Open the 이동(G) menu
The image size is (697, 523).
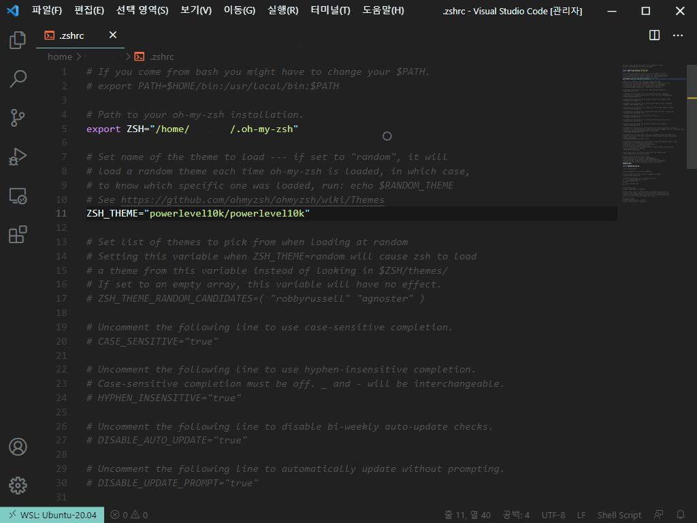pyautogui.click(x=239, y=10)
